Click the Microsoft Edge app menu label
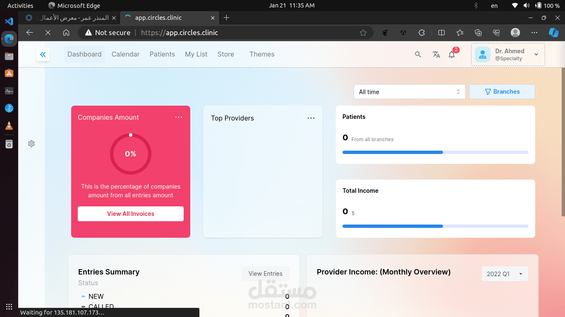Screen dimensions: 565x317 pyautogui.click(x=74, y=6)
